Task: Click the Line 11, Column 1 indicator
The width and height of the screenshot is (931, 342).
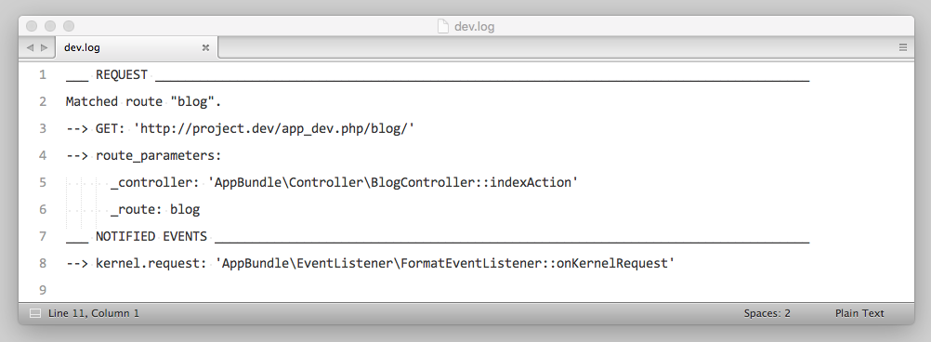Action: coord(94,313)
